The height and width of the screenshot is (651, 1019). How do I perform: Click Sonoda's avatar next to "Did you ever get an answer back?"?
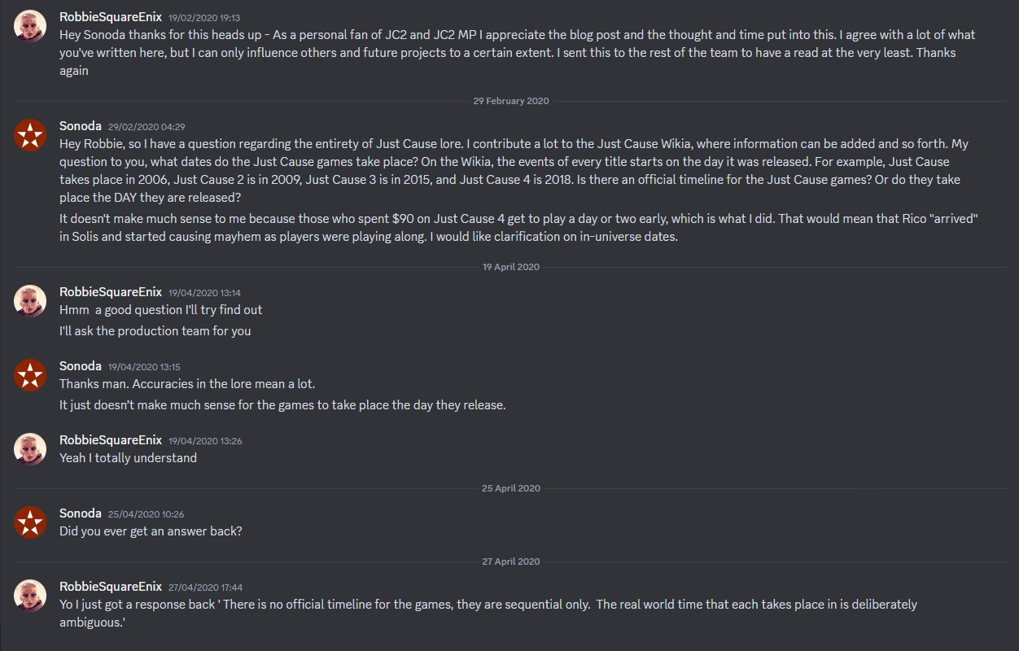30,522
